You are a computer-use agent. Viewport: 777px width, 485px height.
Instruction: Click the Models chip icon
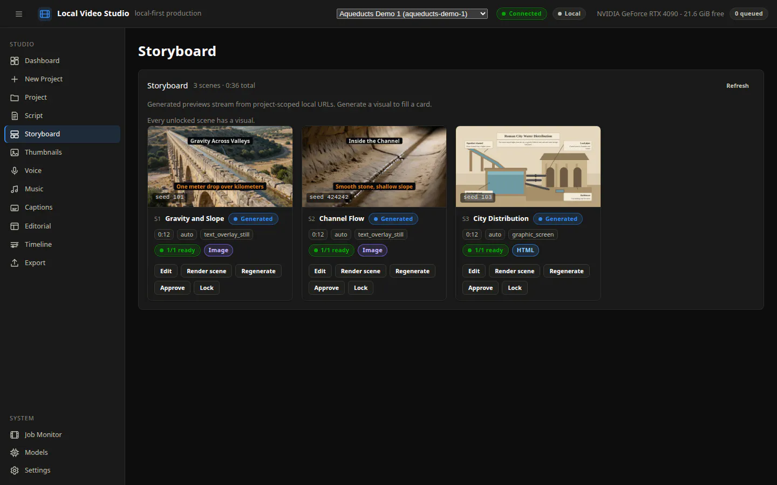click(15, 453)
